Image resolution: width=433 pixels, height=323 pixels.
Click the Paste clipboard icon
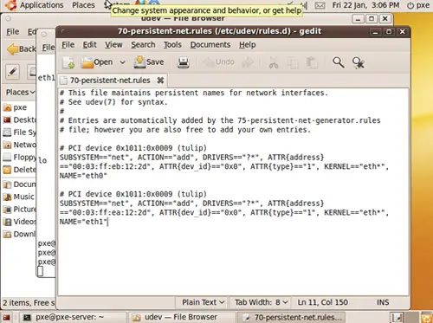(x=312, y=62)
